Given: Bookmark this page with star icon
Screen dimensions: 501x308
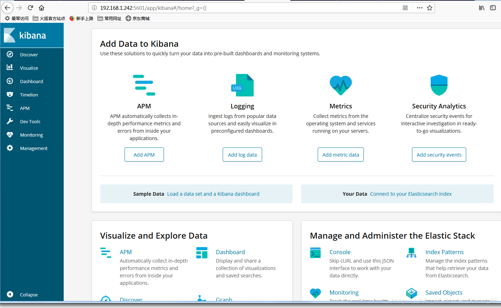Looking at the screenshot, I should click(430, 8).
